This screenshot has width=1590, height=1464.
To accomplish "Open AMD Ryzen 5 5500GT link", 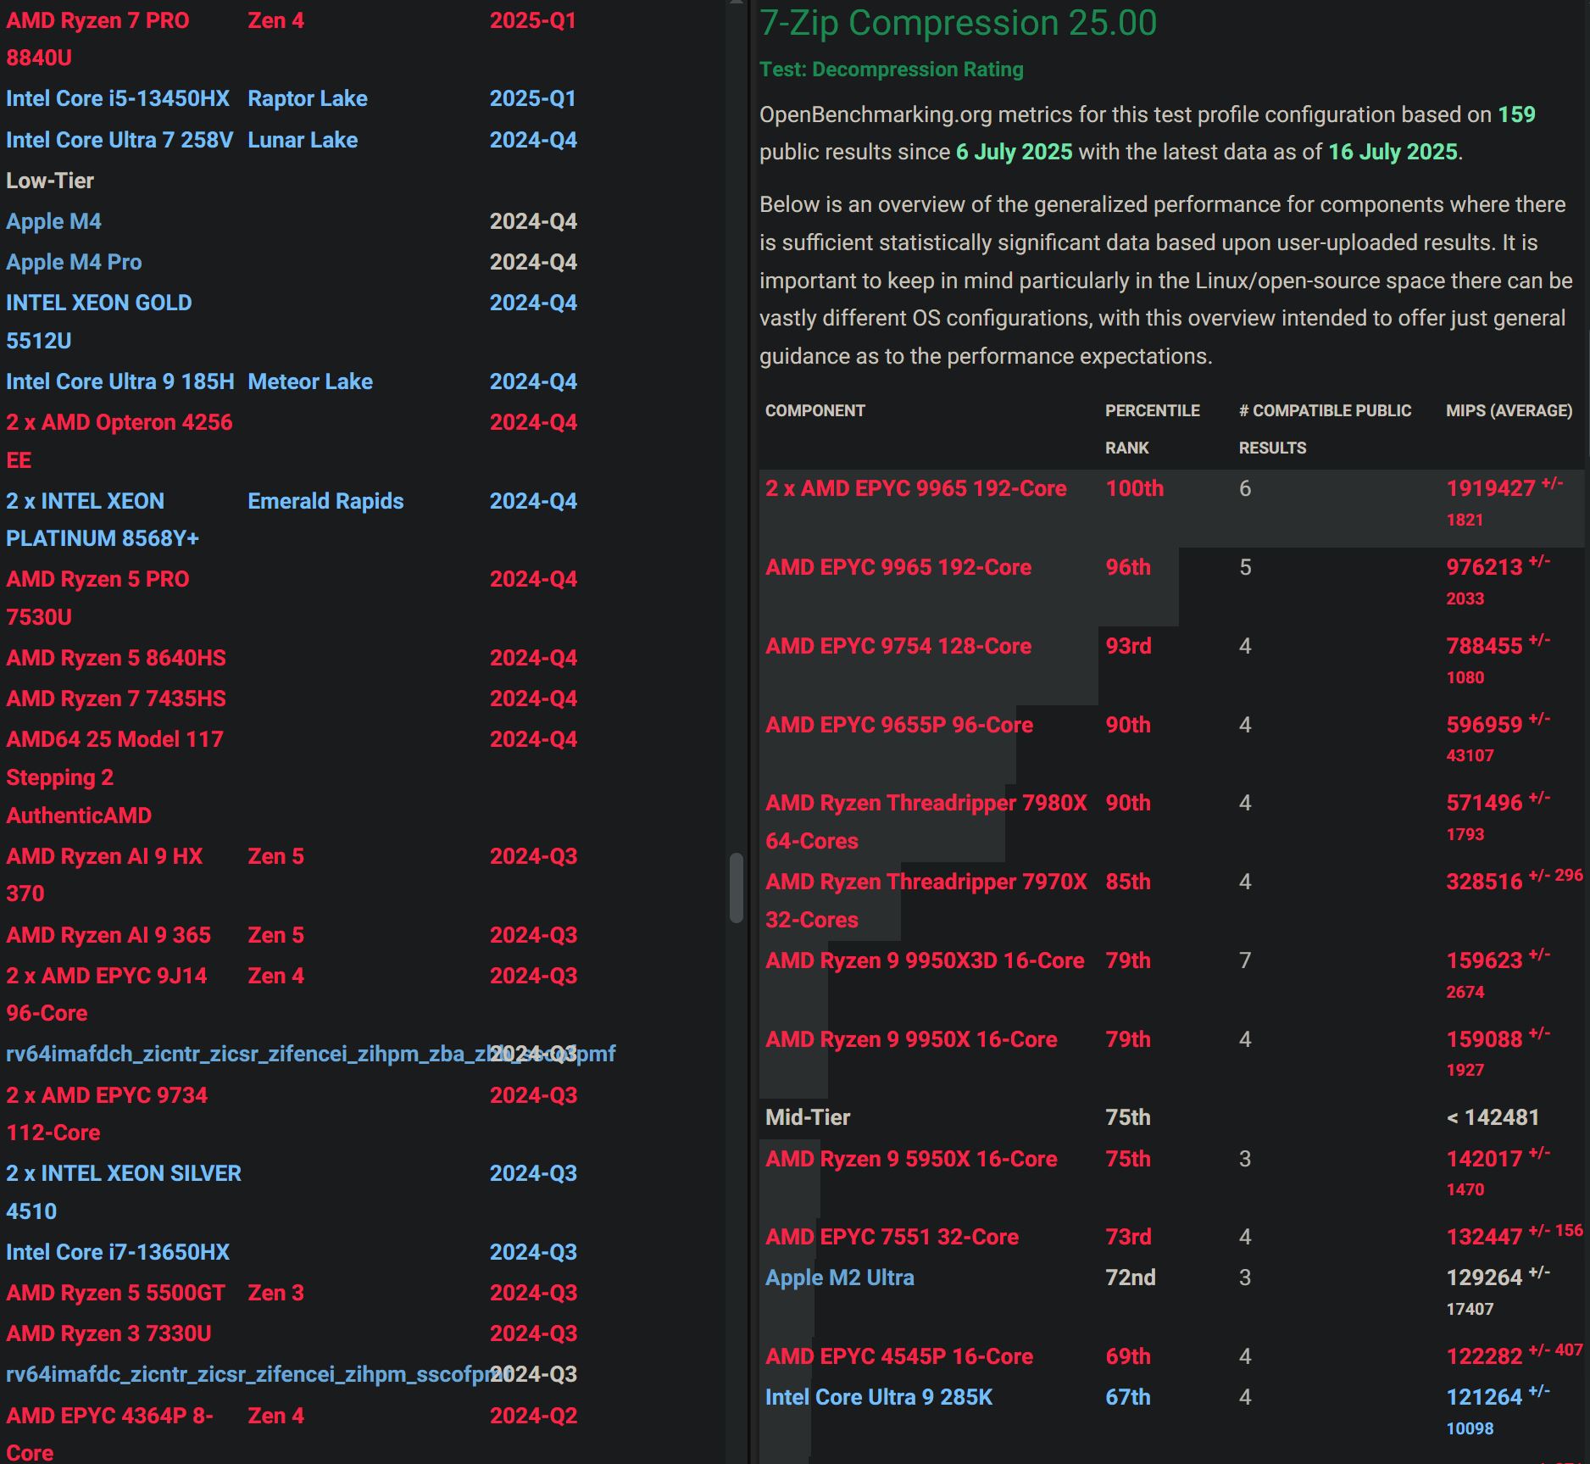I will click(x=116, y=1293).
